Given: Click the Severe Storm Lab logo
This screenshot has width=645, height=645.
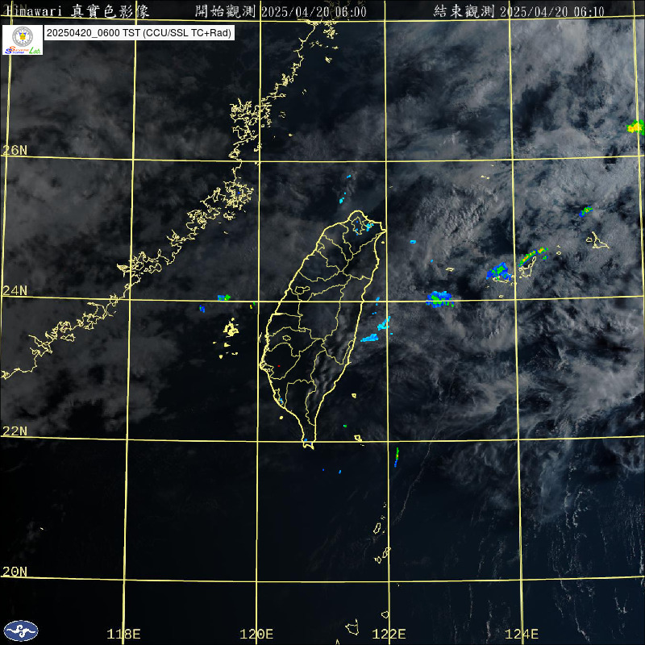Looking at the screenshot, I should (x=23, y=40).
